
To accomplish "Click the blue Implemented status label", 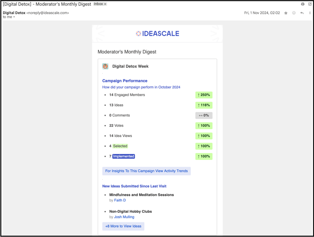I will pos(124,156).
